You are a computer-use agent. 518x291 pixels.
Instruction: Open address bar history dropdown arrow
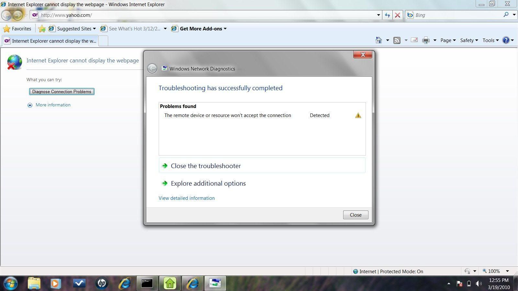point(378,15)
